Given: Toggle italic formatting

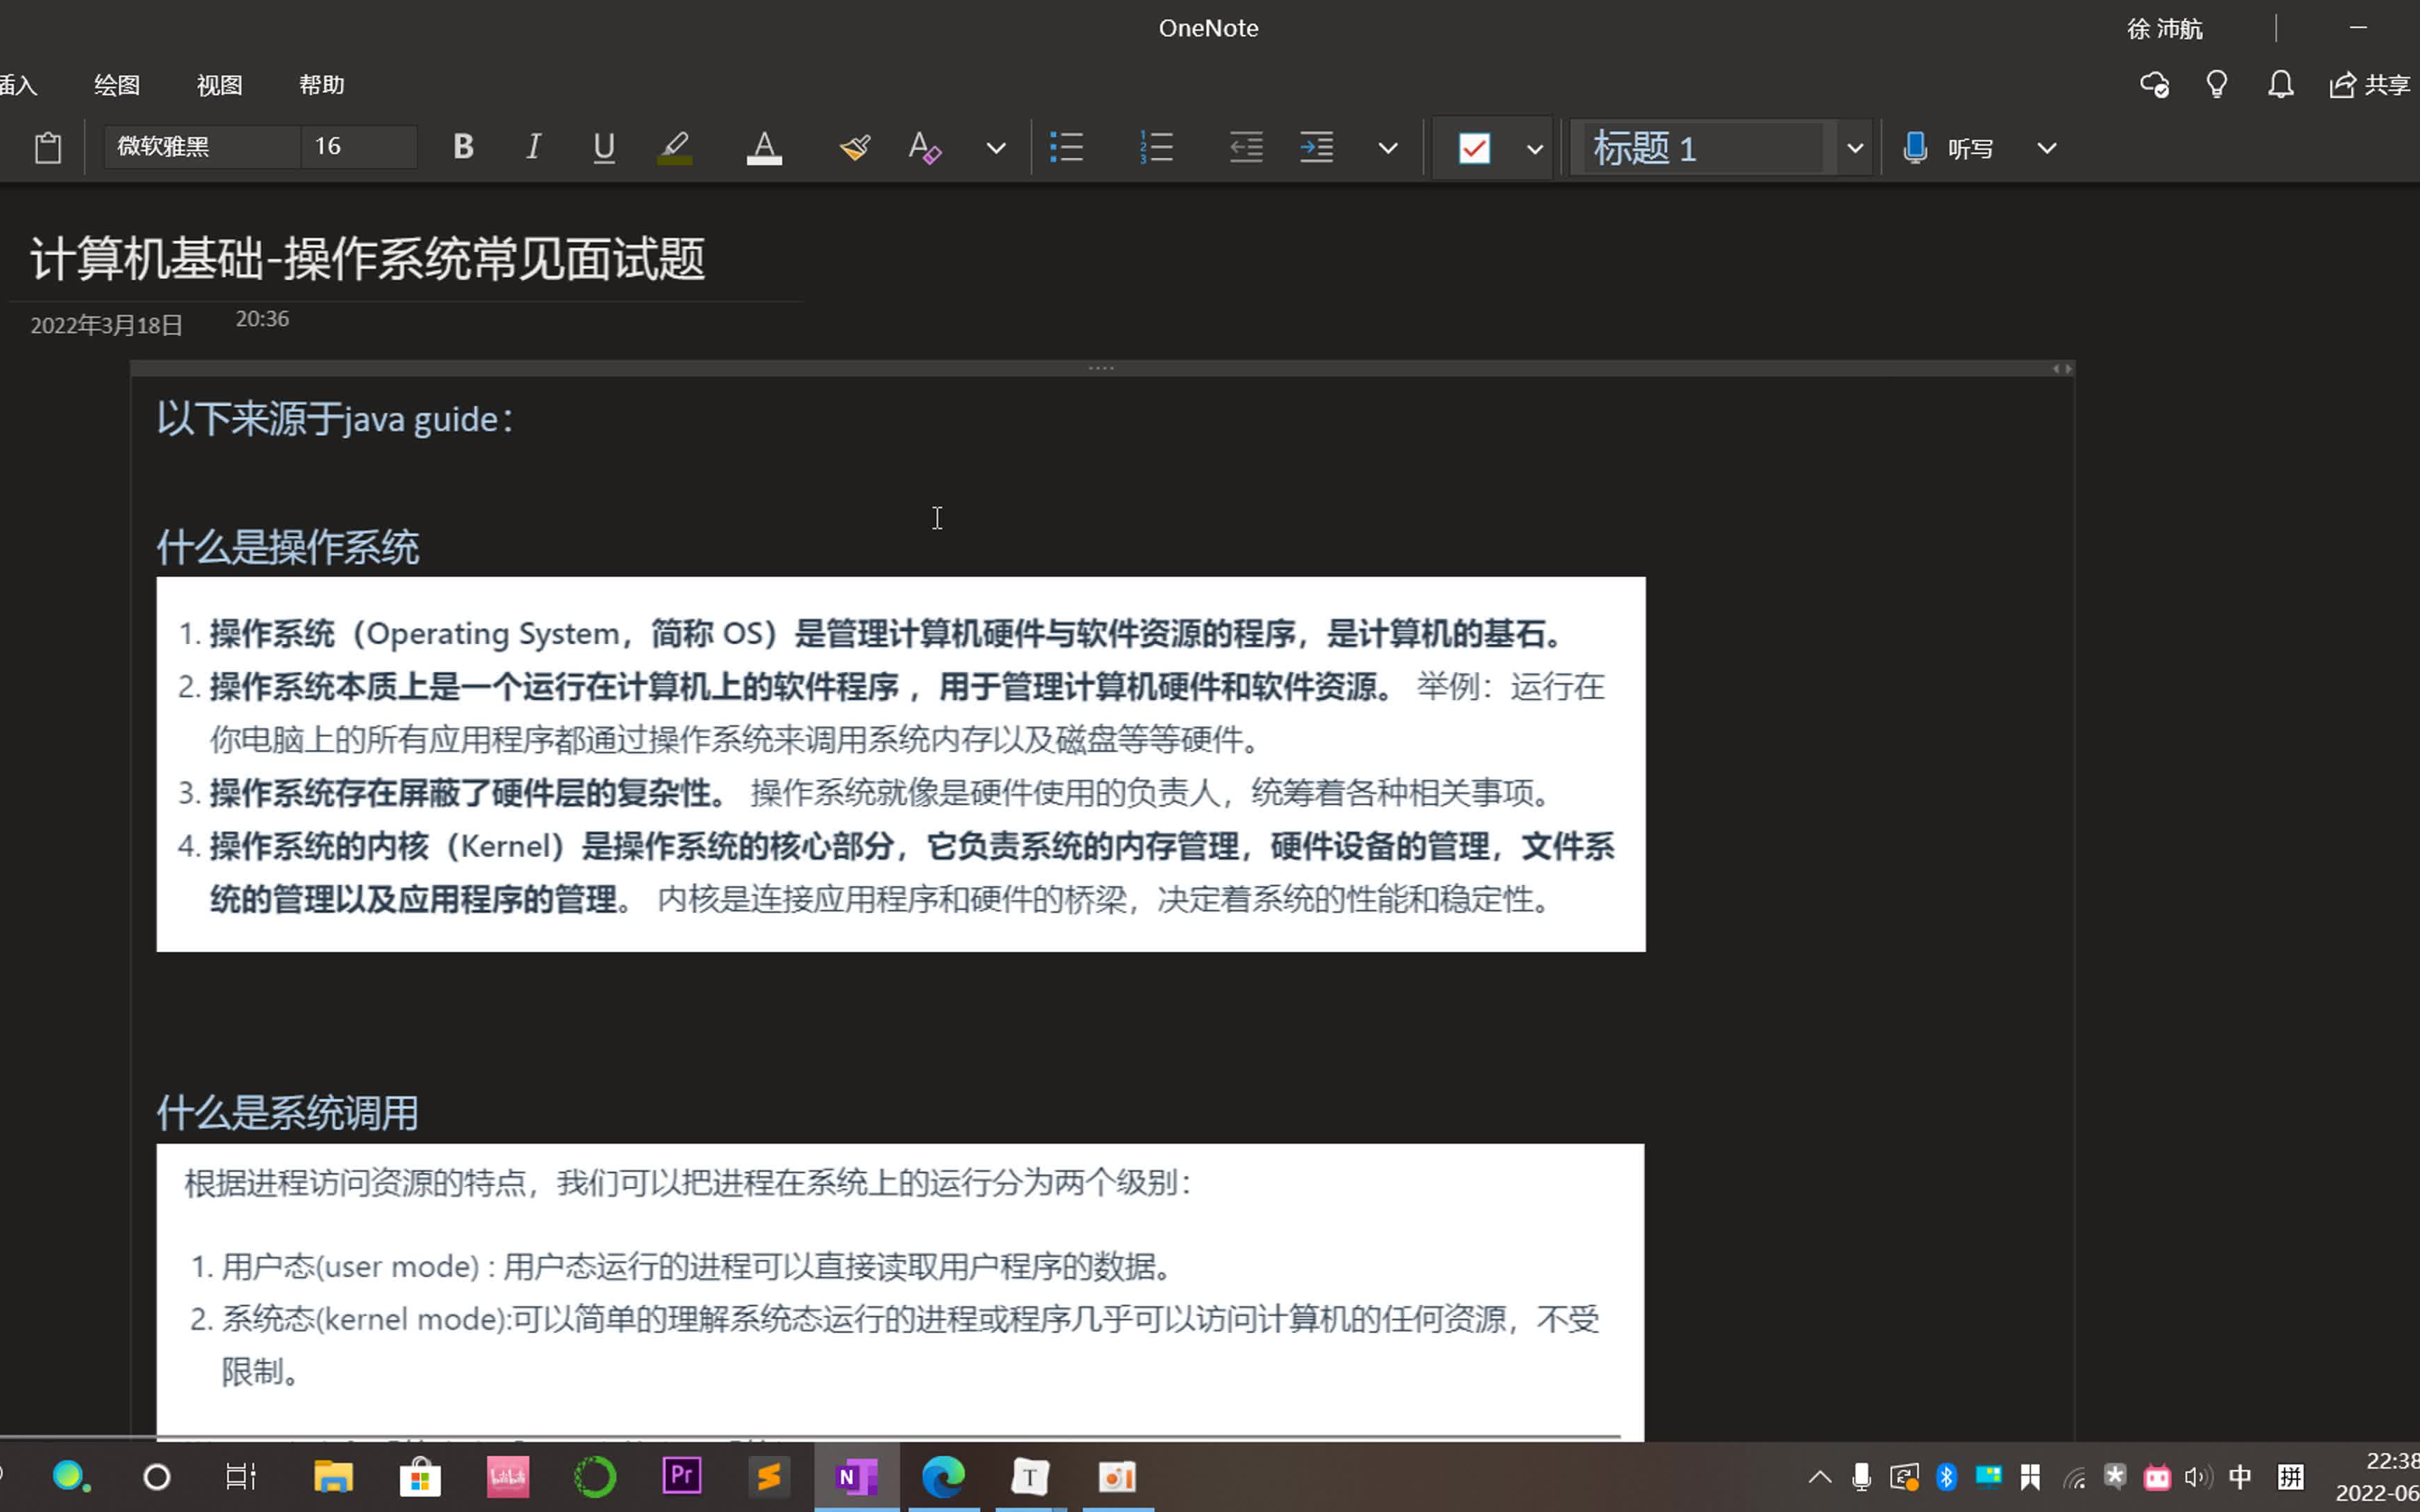Looking at the screenshot, I should (533, 147).
